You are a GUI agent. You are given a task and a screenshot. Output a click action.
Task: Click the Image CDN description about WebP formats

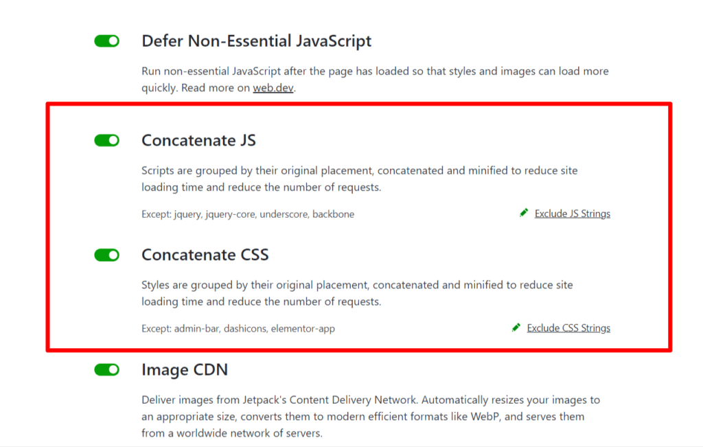(371, 415)
